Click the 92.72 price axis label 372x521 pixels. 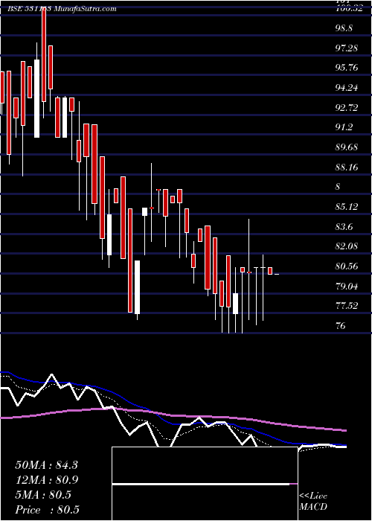tap(347, 108)
